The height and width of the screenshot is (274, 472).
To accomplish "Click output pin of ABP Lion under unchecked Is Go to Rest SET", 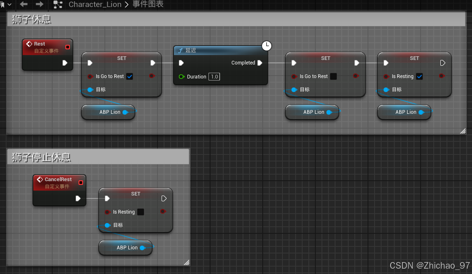I will coord(329,112).
